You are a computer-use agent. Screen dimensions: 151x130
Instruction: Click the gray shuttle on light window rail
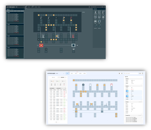[102, 112]
